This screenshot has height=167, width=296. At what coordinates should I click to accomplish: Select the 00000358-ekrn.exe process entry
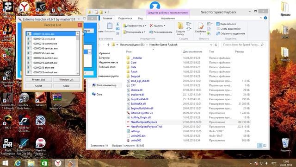pyautogui.click(x=51, y=68)
